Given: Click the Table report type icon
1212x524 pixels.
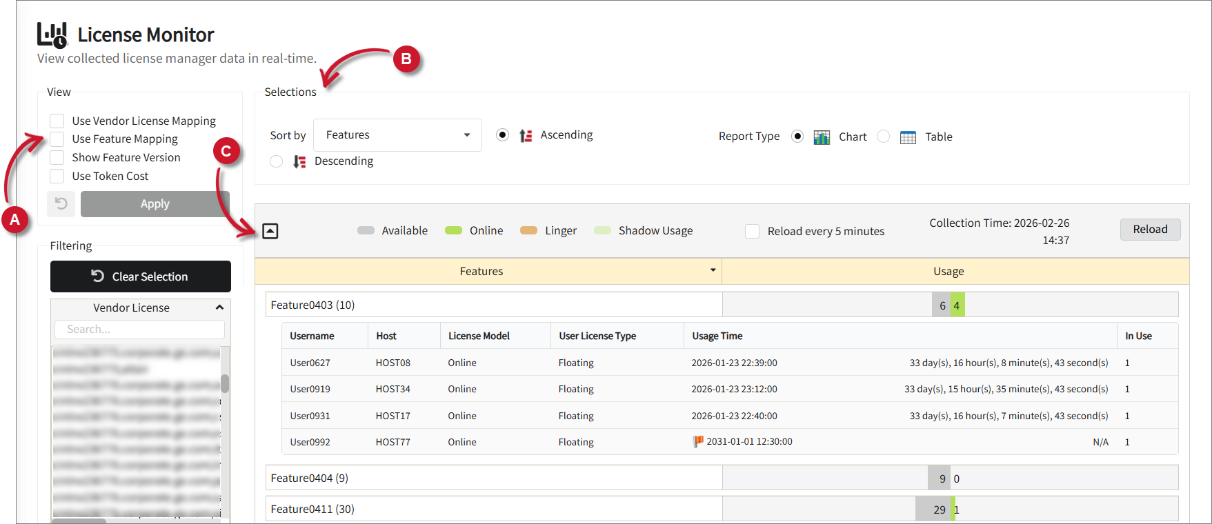Looking at the screenshot, I should click(908, 137).
